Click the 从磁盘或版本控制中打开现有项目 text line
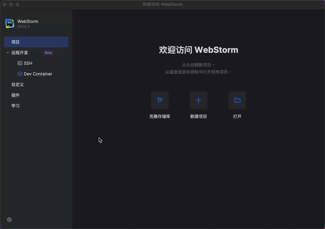The height and width of the screenshot is (229, 325). coord(198,72)
